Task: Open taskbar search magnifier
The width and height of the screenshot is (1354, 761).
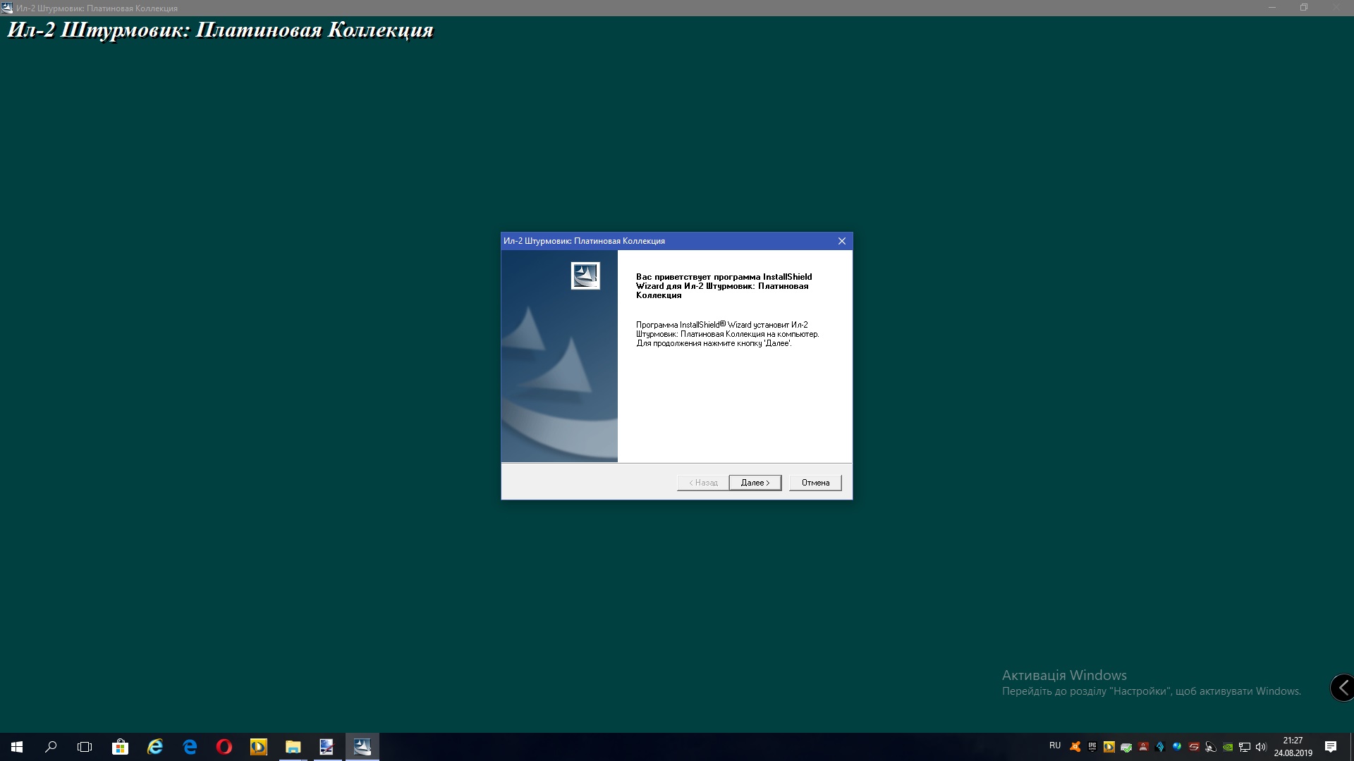Action: (51, 747)
